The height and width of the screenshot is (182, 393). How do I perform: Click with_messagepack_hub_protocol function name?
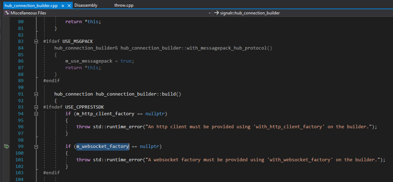[x=227, y=48]
